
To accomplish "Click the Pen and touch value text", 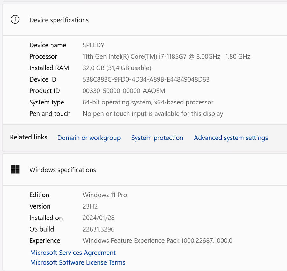I will [153, 114].
